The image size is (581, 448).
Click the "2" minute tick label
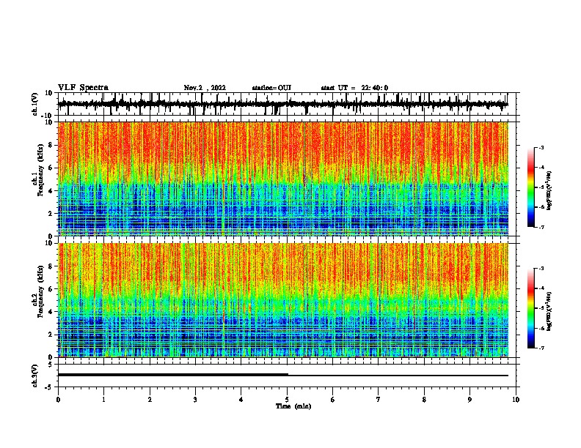pos(150,400)
